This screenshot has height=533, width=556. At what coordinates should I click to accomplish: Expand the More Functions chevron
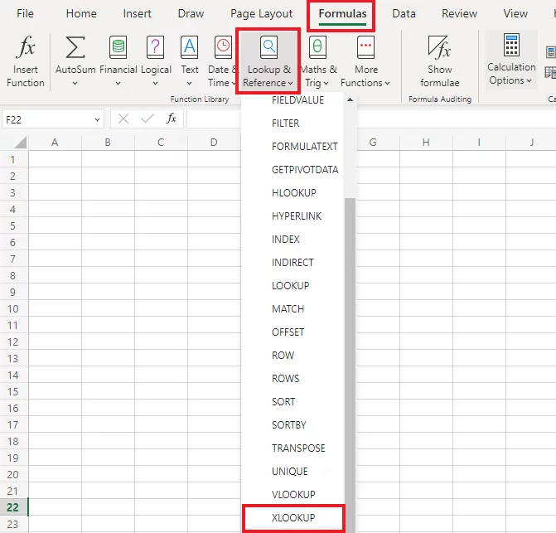tap(387, 84)
